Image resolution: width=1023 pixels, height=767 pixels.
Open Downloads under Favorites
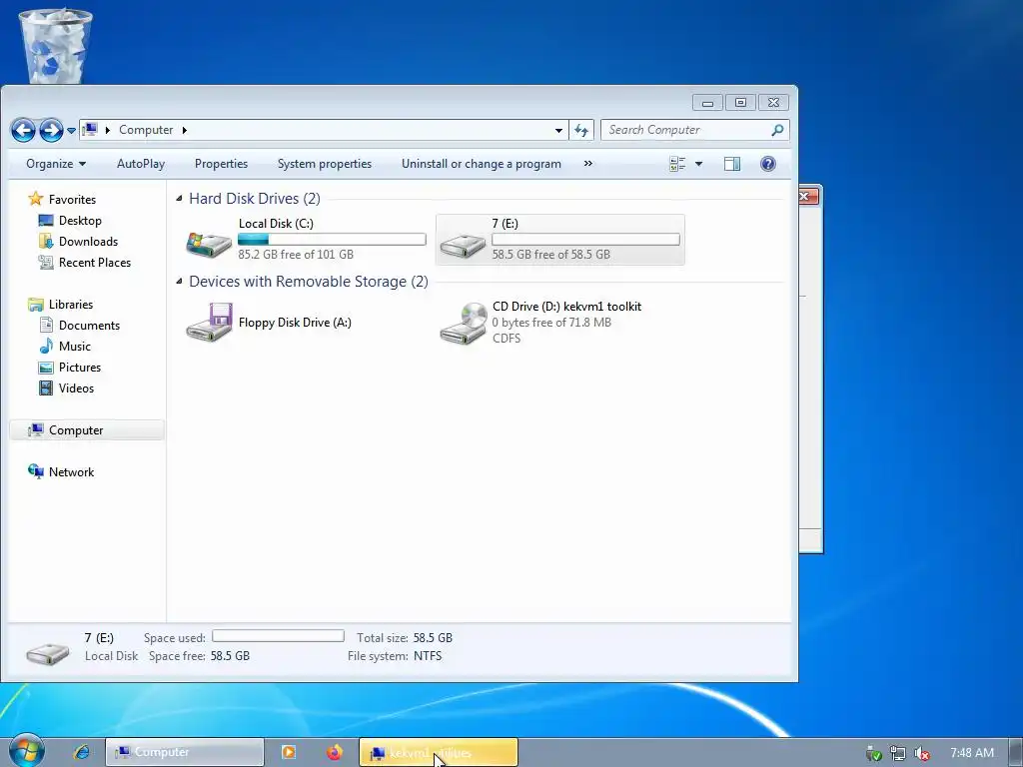pos(78,242)
